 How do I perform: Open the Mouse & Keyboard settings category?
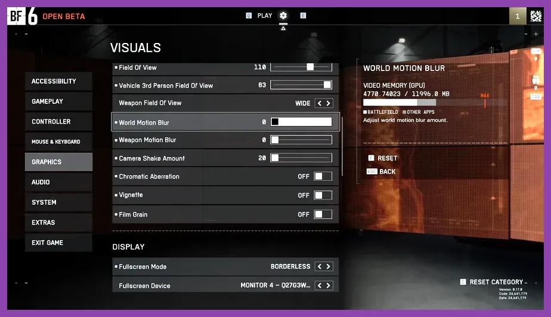(58, 142)
